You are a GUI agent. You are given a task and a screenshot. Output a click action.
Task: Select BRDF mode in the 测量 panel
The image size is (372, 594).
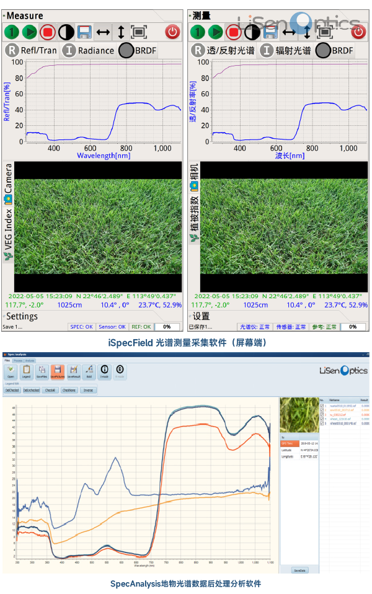coord(335,50)
